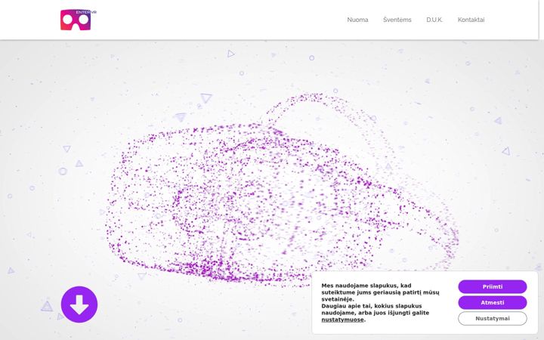This screenshot has width=544, height=340.
Task: Open cookie settings via Nustatymai button
Action: pos(493,319)
